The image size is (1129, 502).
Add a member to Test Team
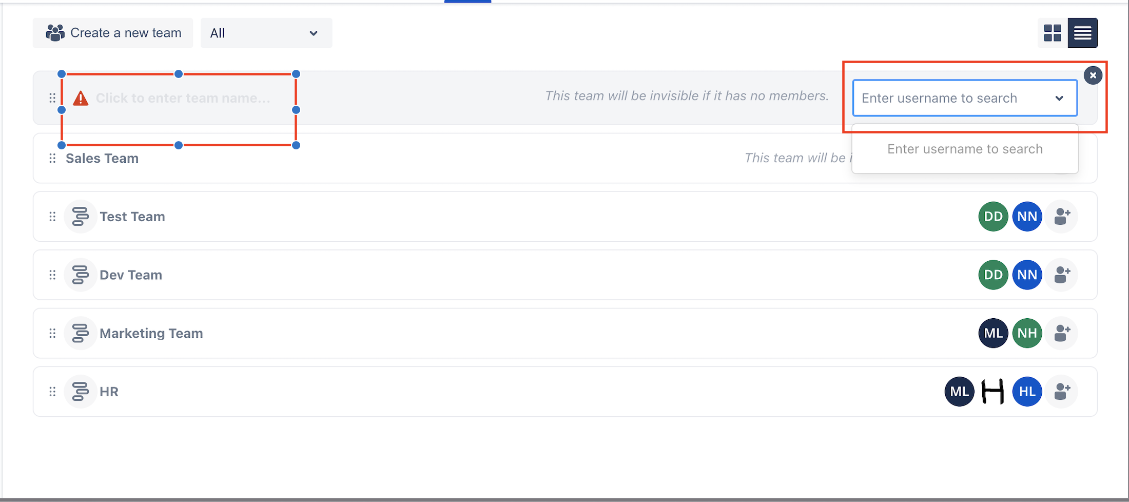coord(1062,217)
